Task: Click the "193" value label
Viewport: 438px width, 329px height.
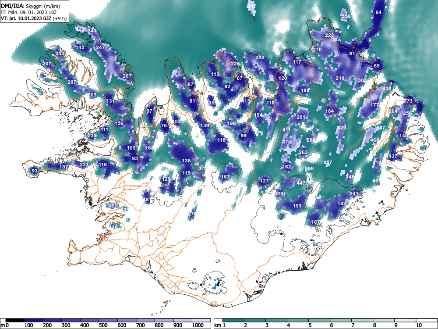Action: (297, 206)
